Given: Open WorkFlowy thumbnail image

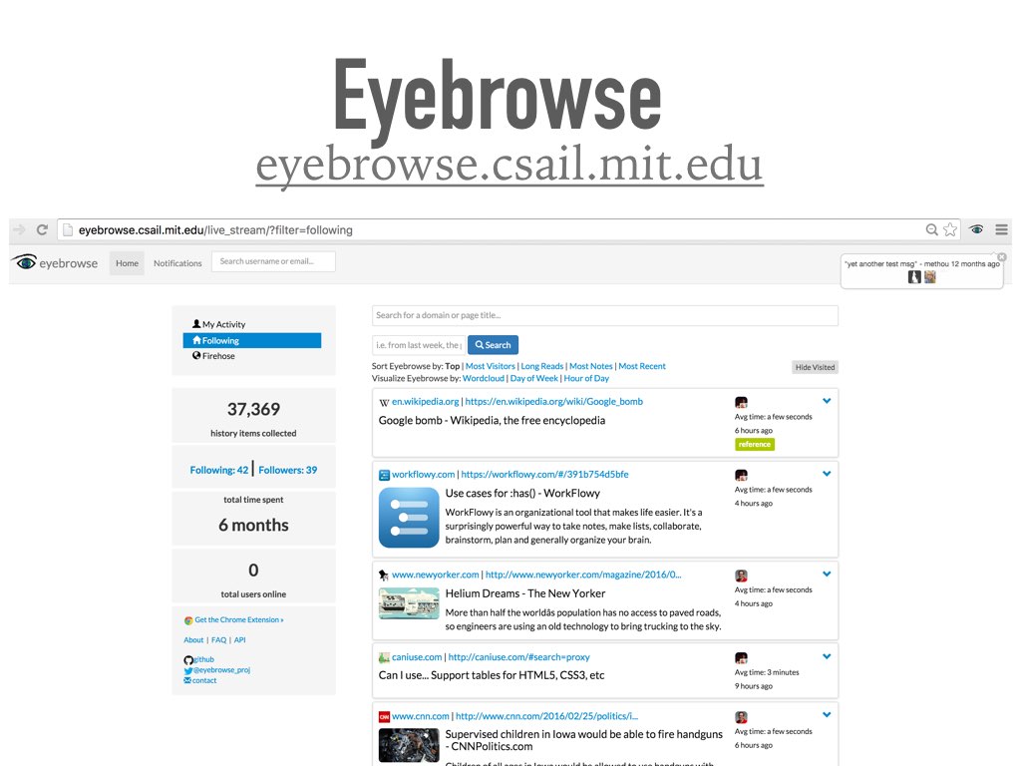Looking at the screenshot, I should pyautogui.click(x=409, y=518).
